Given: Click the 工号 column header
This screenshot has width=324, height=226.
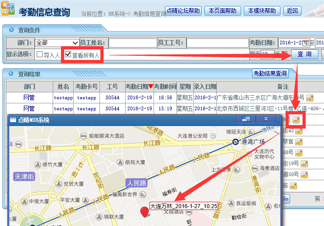Looking at the screenshot, I should pos(112,86).
